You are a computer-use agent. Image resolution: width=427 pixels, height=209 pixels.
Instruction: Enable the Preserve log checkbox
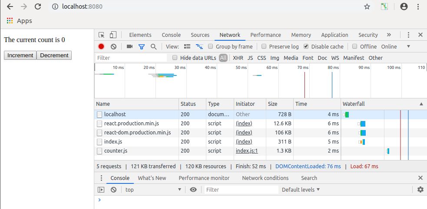pos(263,46)
